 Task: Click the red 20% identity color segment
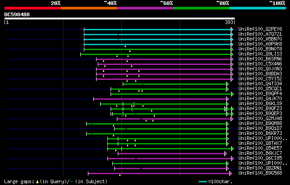(33, 8)
